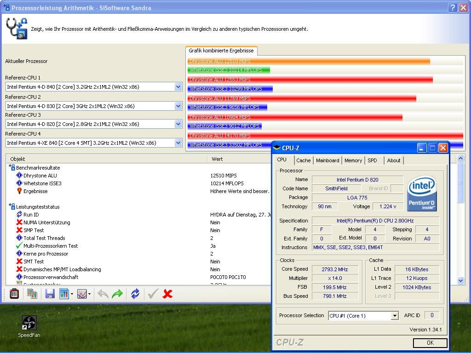Screen dimensions: 471x353
Task: Click the Run ID refresh icon
Action: point(19,214)
